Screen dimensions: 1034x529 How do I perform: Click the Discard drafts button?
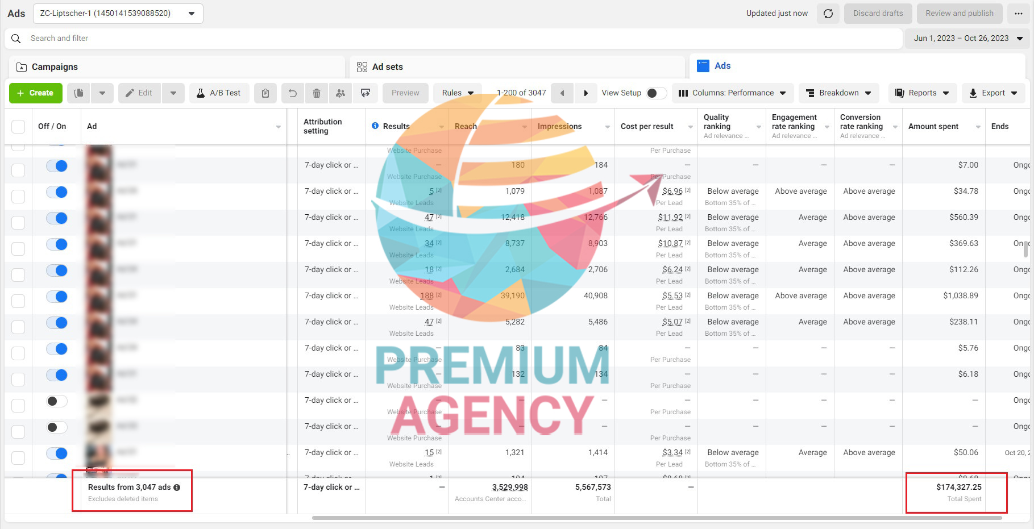tap(878, 14)
